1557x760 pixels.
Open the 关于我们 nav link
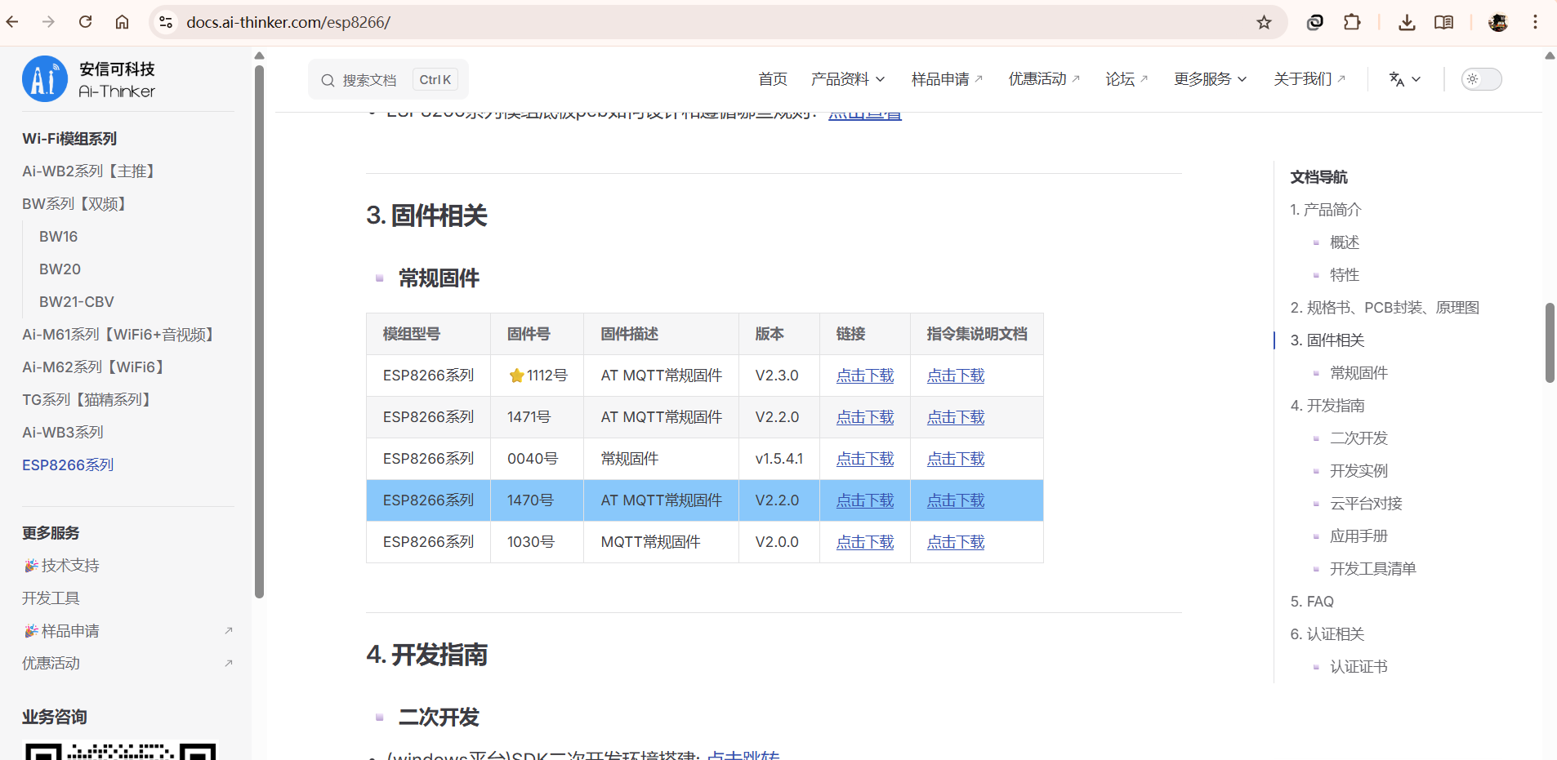pos(1309,79)
